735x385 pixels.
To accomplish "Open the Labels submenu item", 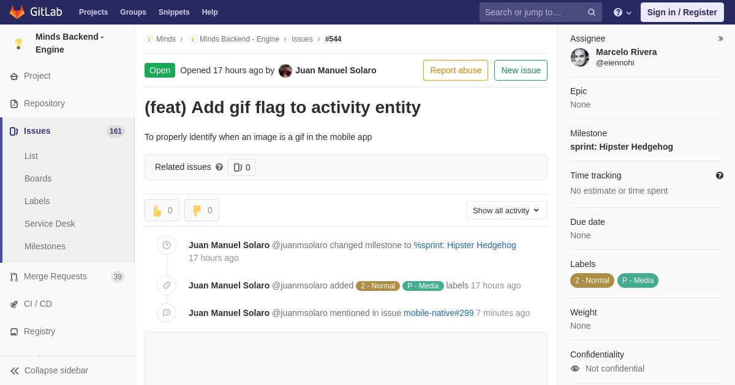I will 37,201.
